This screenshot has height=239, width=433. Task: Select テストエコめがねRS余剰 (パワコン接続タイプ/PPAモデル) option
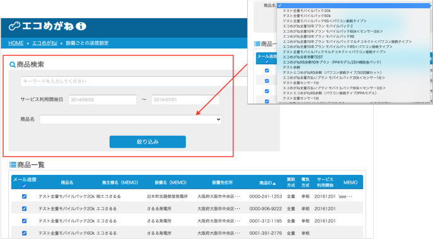(330, 93)
